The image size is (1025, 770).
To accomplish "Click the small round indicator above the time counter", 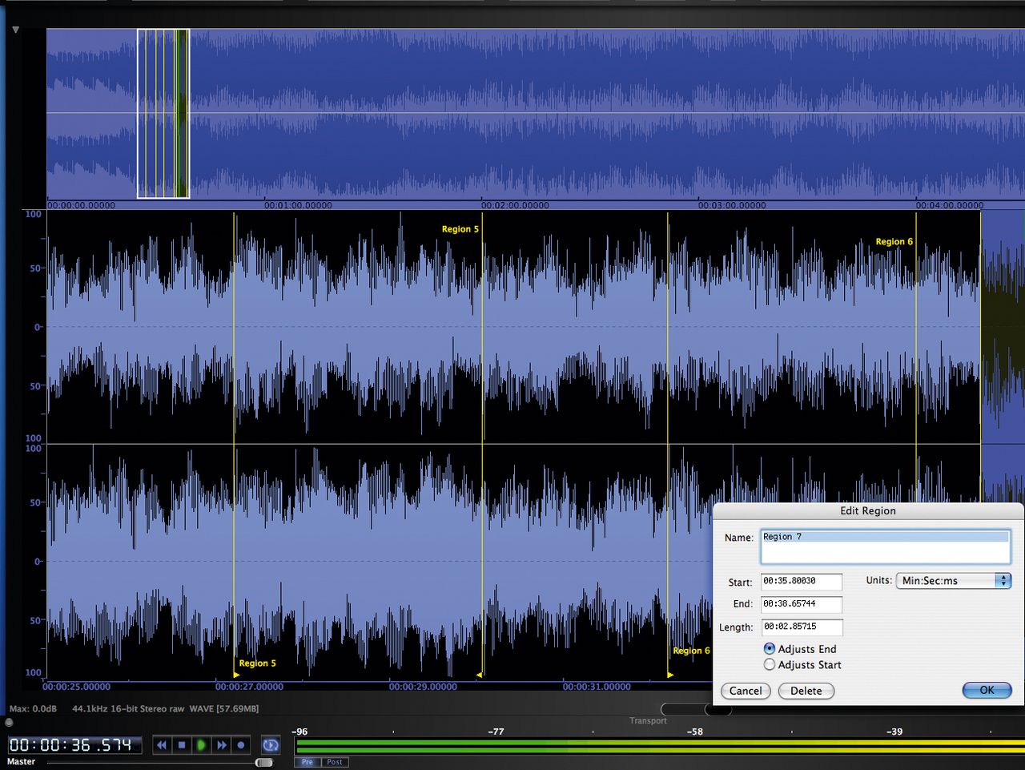I will click(x=9, y=722).
